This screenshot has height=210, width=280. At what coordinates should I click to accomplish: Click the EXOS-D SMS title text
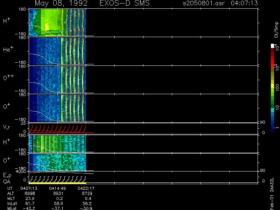coord(125,3)
